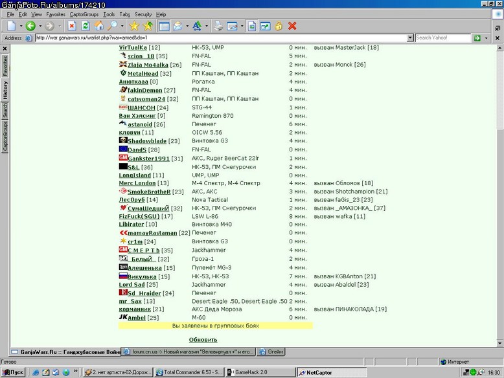Click the magnifier Search toolbar icon

(112, 26)
